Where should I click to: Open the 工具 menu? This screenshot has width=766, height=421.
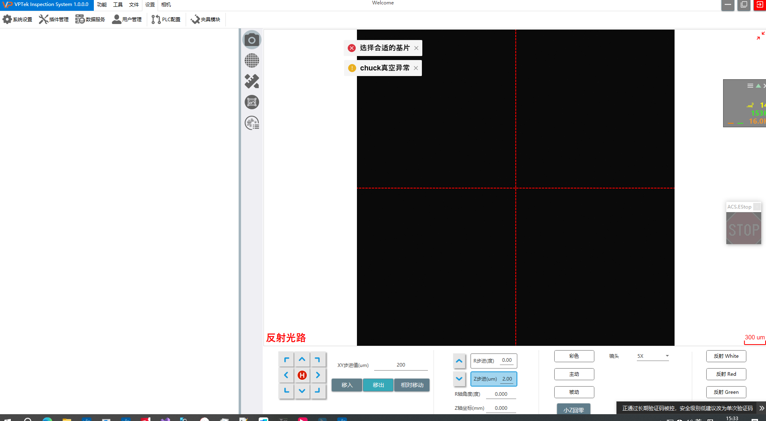point(118,5)
